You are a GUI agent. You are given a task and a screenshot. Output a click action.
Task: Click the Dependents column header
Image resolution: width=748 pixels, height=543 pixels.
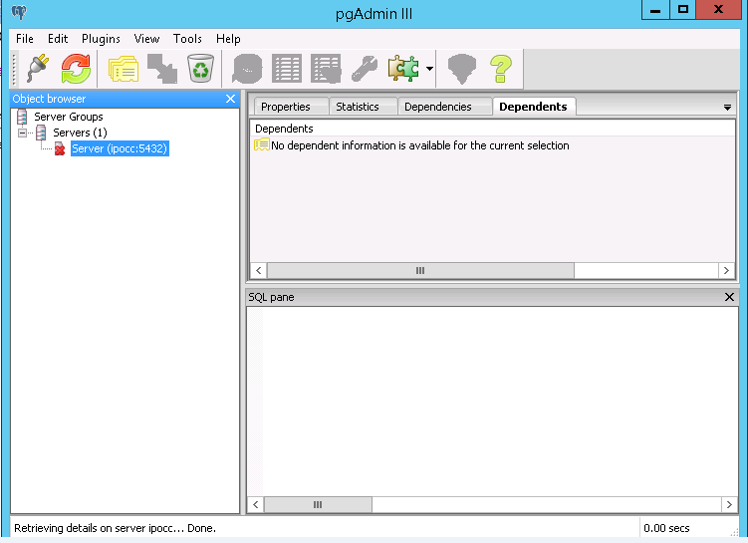point(284,129)
